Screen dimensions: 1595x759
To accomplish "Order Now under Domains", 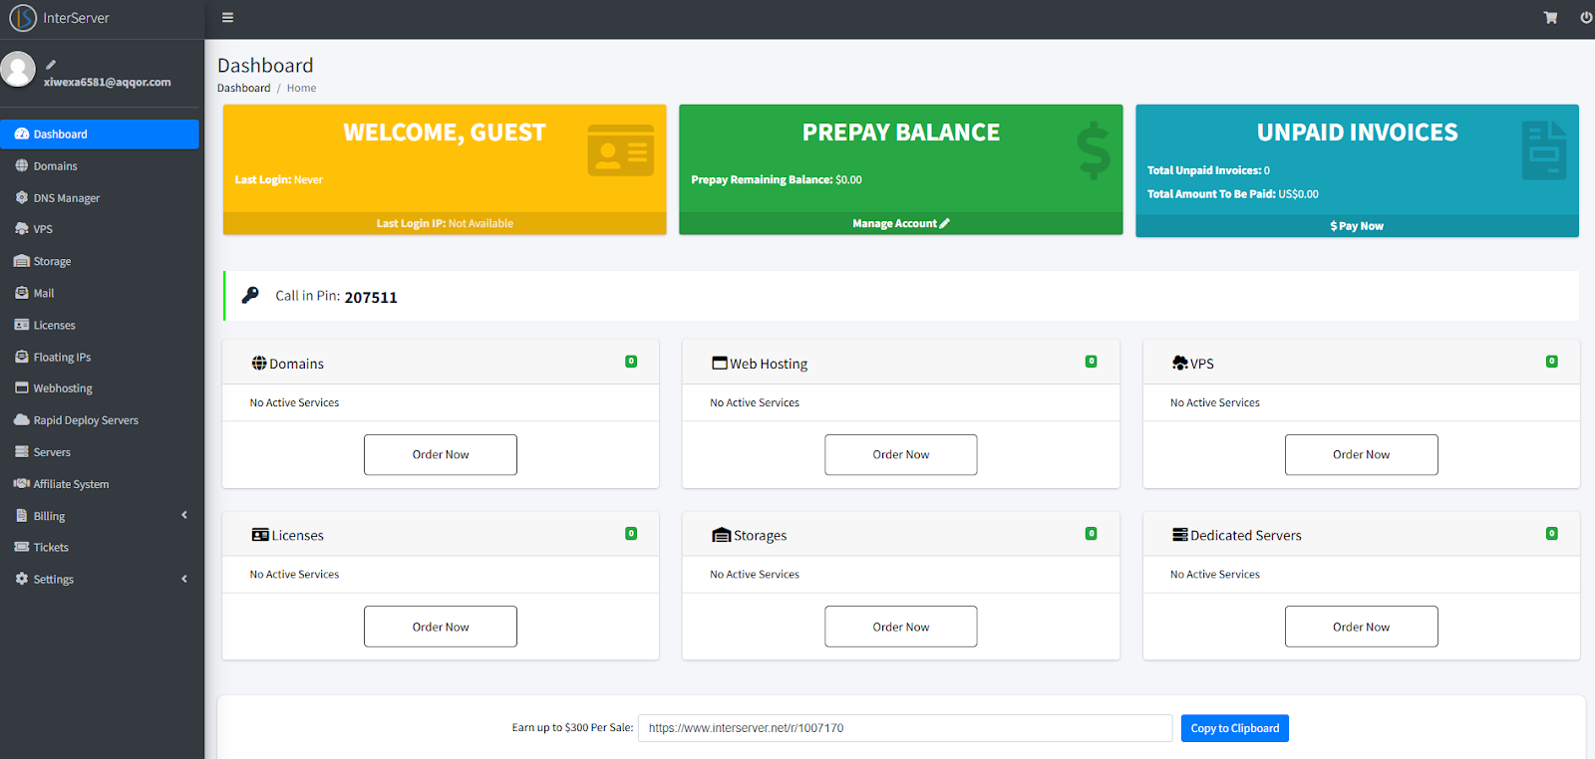I will point(441,454).
